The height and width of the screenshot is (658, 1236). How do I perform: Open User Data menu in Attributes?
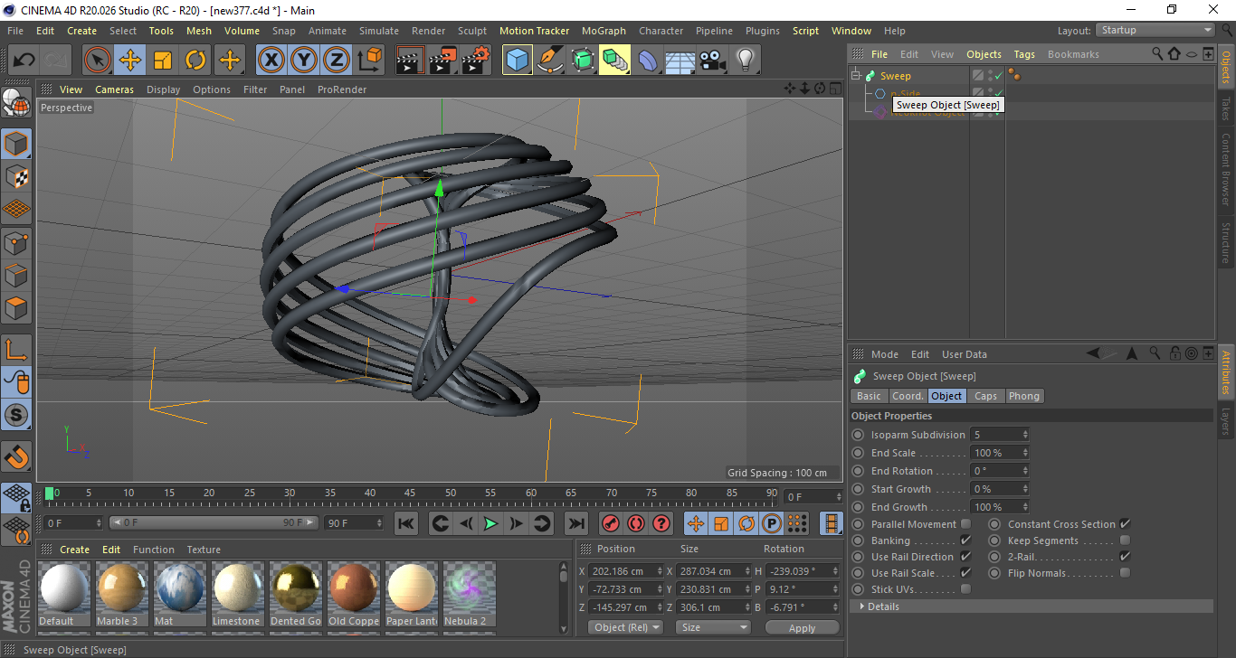pos(965,354)
